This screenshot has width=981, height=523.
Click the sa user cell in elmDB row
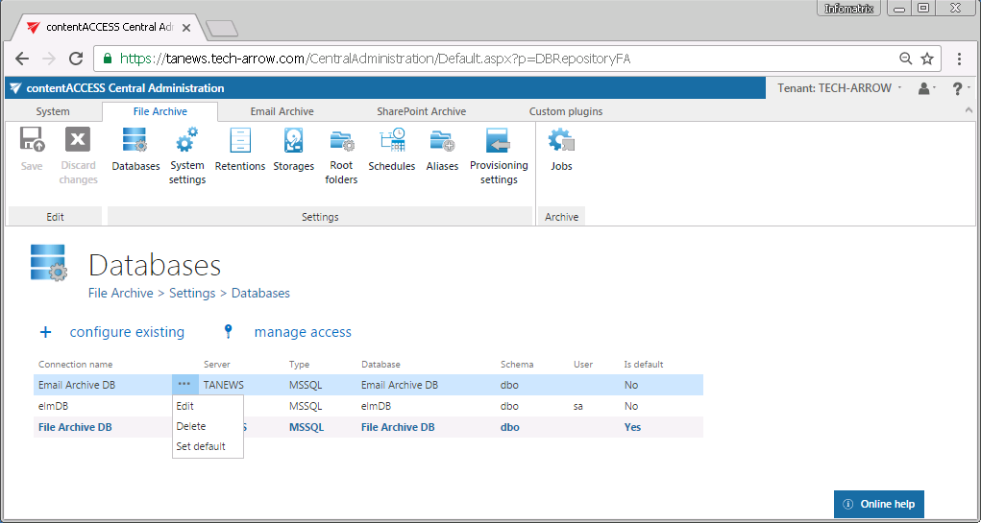pos(578,406)
